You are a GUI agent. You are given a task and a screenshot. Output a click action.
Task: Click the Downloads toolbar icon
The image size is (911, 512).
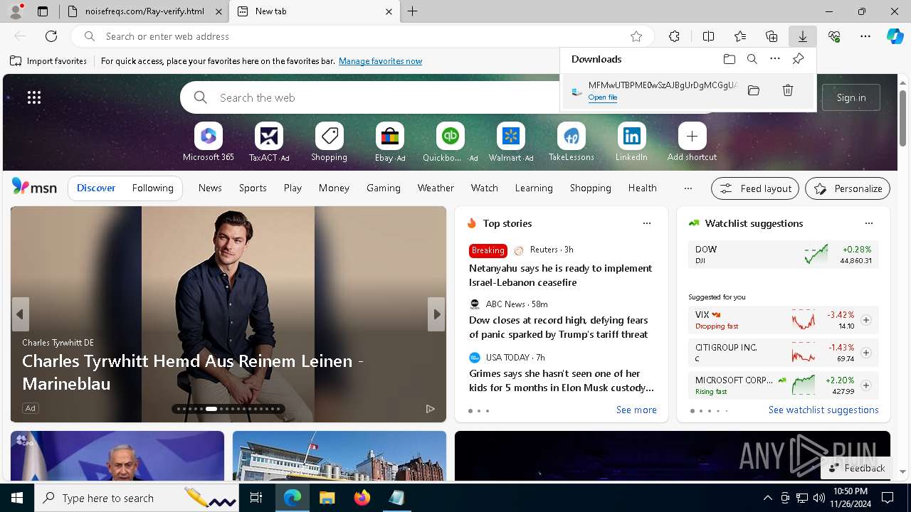802,36
